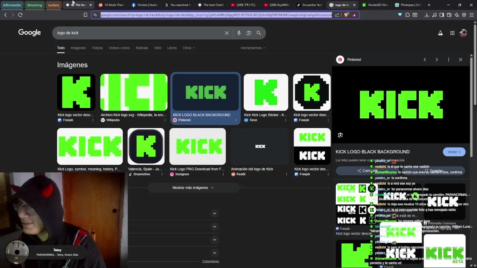Go back using the browser back arrow
Screen dimensions: 477x268
(x=5, y=15)
